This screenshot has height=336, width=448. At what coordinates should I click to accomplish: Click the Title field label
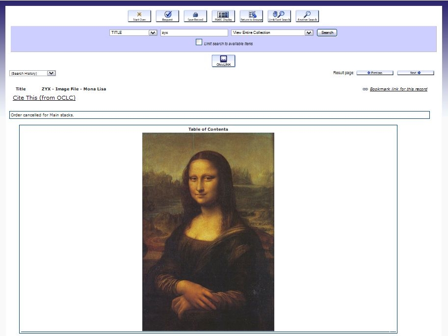pyautogui.click(x=21, y=89)
